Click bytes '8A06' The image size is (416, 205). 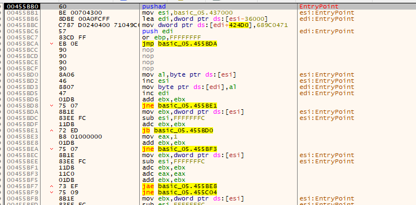click(67, 75)
